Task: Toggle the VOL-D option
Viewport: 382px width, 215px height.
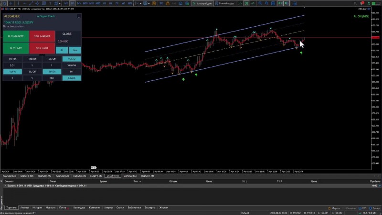Action: pyautogui.click(x=72, y=59)
